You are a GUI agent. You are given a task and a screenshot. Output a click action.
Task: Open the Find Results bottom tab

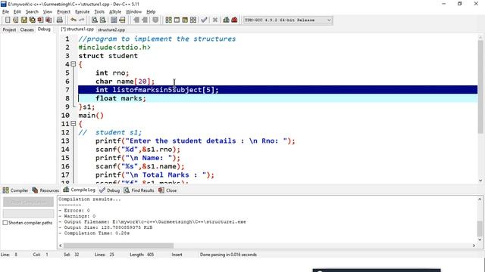pos(139,190)
